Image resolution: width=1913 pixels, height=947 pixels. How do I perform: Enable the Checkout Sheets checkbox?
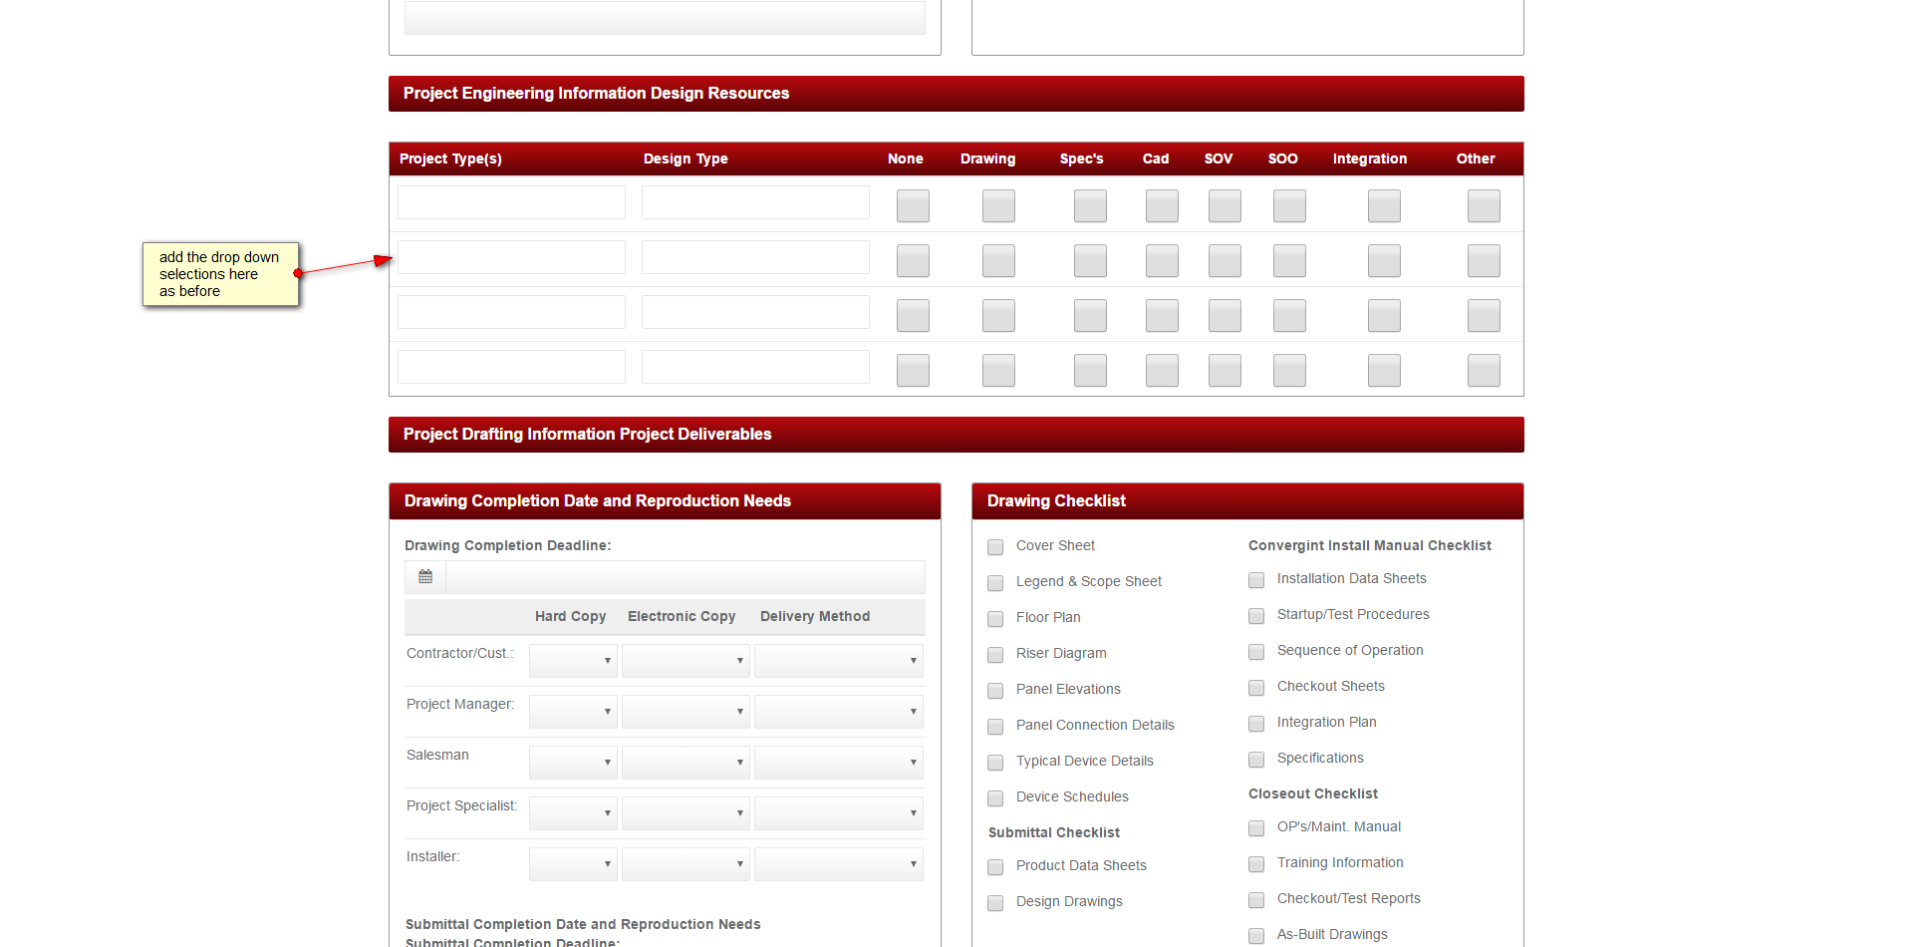[x=1256, y=688]
